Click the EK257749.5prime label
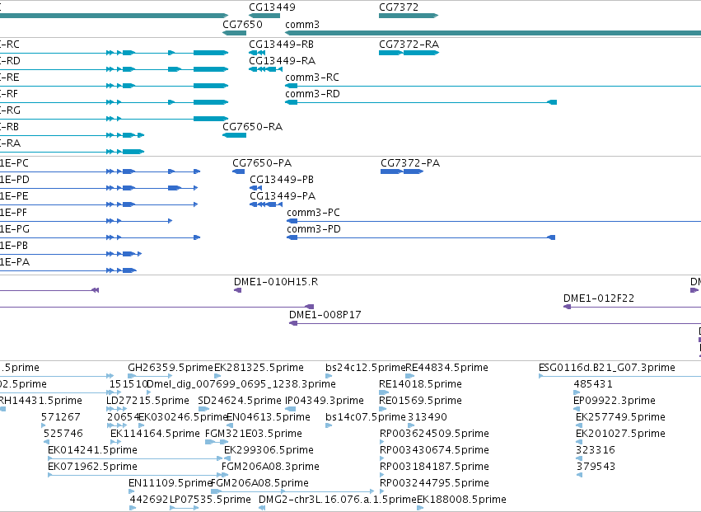 (x=620, y=416)
